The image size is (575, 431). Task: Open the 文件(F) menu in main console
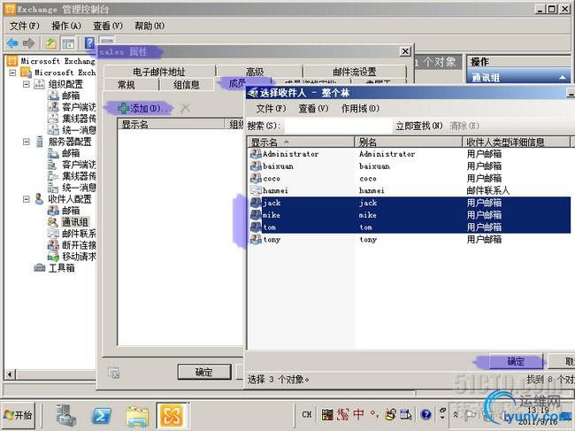pos(24,26)
